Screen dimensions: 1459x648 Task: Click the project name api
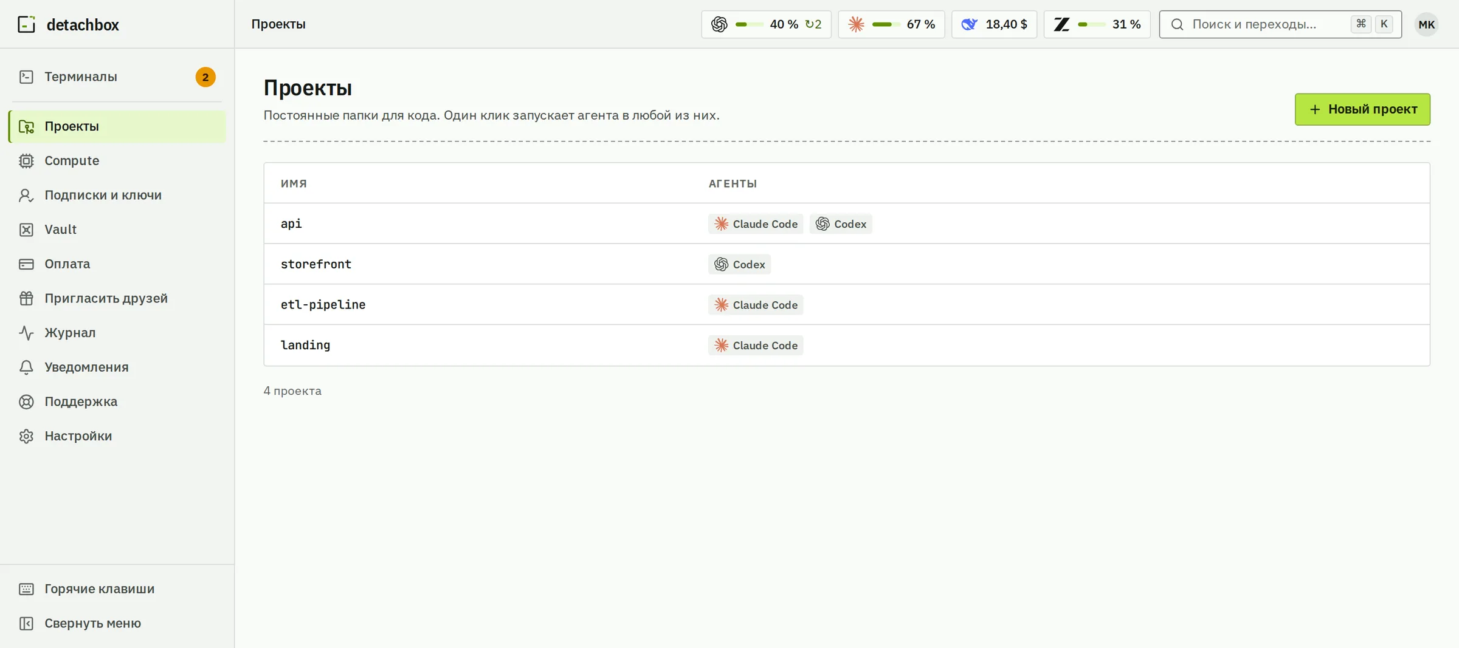[291, 223]
